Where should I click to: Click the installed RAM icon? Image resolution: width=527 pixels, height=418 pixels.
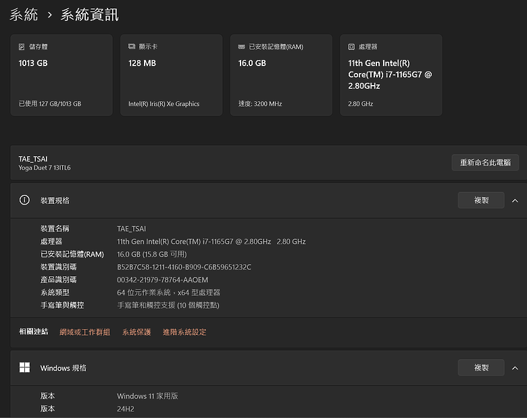pyautogui.click(x=241, y=47)
